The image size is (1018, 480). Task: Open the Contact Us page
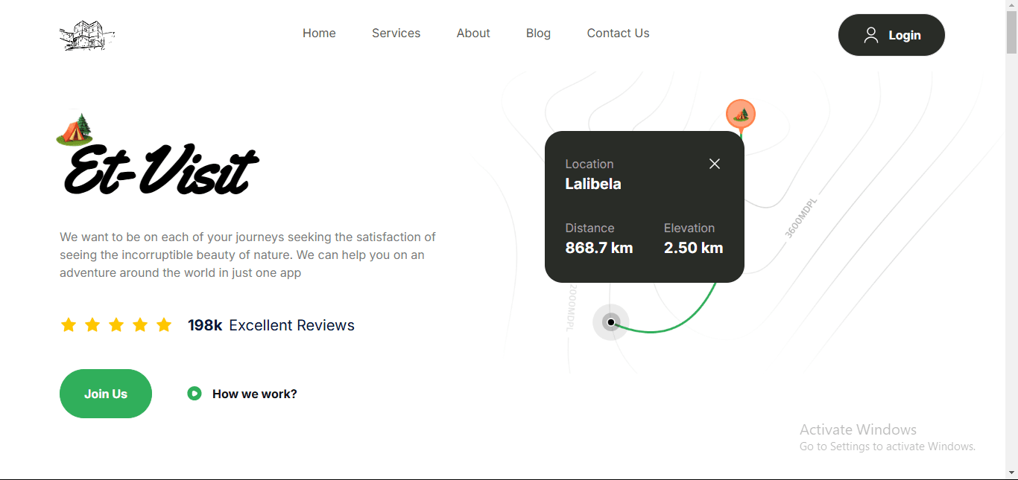click(x=618, y=33)
